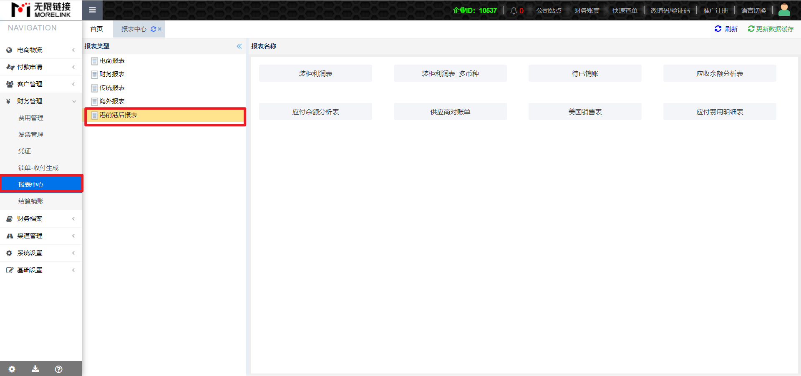Click the road icon beside 渠道管理
The image size is (801, 376).
(x=10, y=236)
